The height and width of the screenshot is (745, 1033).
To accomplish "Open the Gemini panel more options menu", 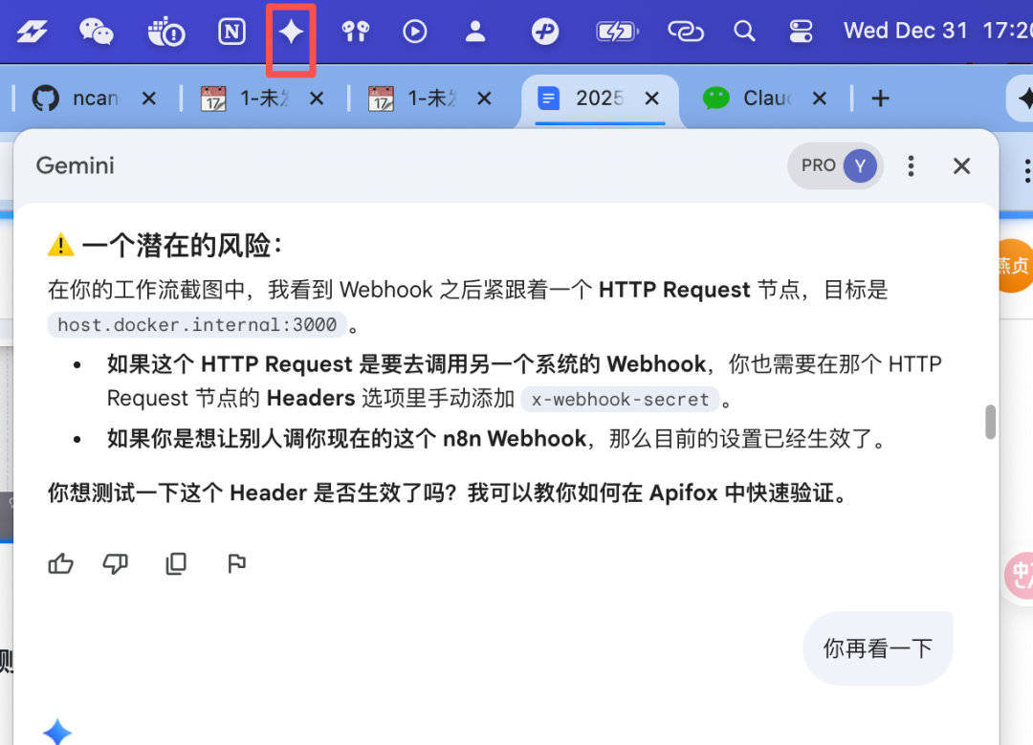I will point(911,165).
